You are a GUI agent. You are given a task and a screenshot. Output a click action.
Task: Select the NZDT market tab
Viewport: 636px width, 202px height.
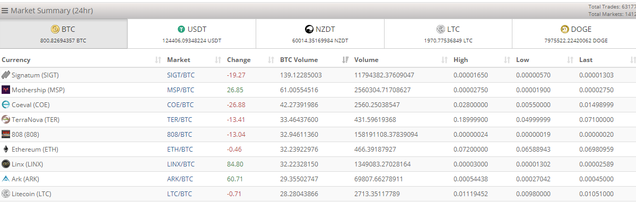[320, 34]
